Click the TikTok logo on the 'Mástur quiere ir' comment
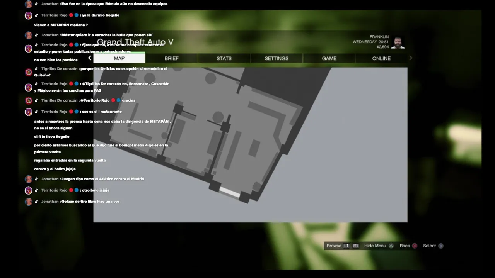The height and width of the screenshot is (278, 495). point(36,35)
